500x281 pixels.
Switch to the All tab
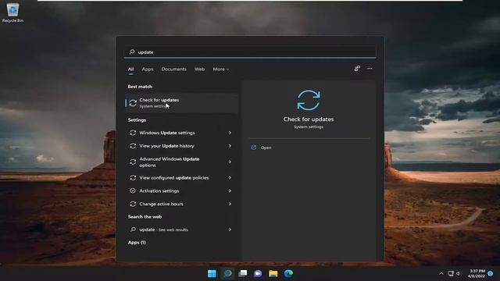pyautogui.click(x=130, y=69)
